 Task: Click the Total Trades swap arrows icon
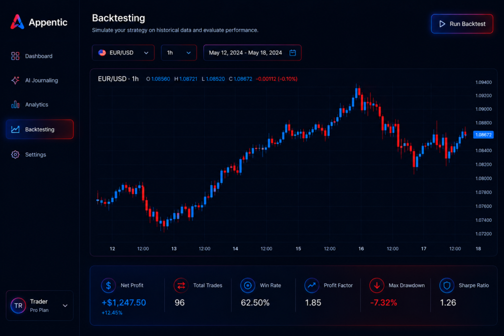(x=181, y=285)
